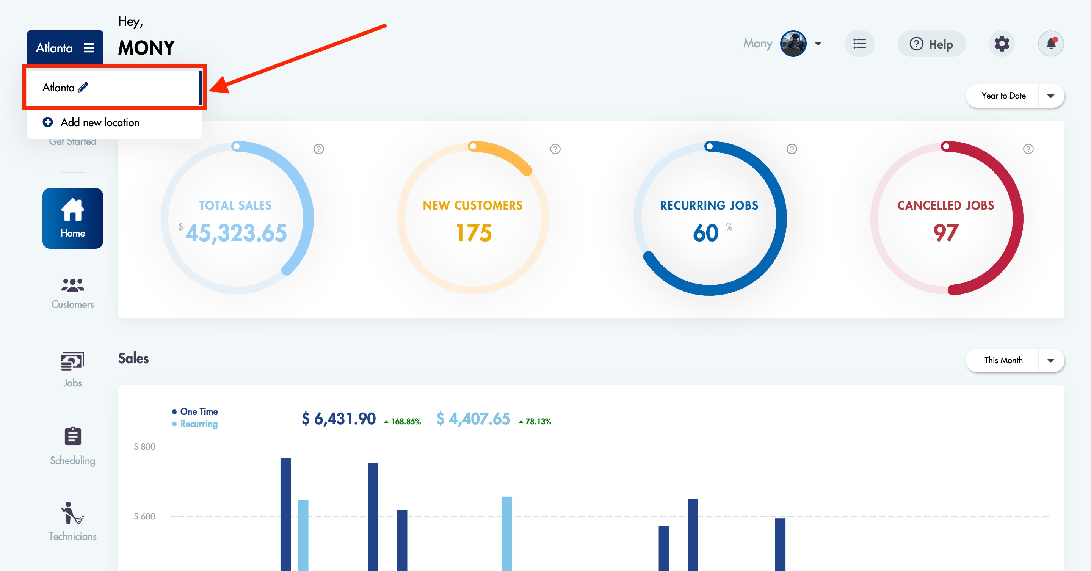Click the Recurring Jobs help icon
The width and height of the screenshot is (1091, 571).
click(792, 149)
